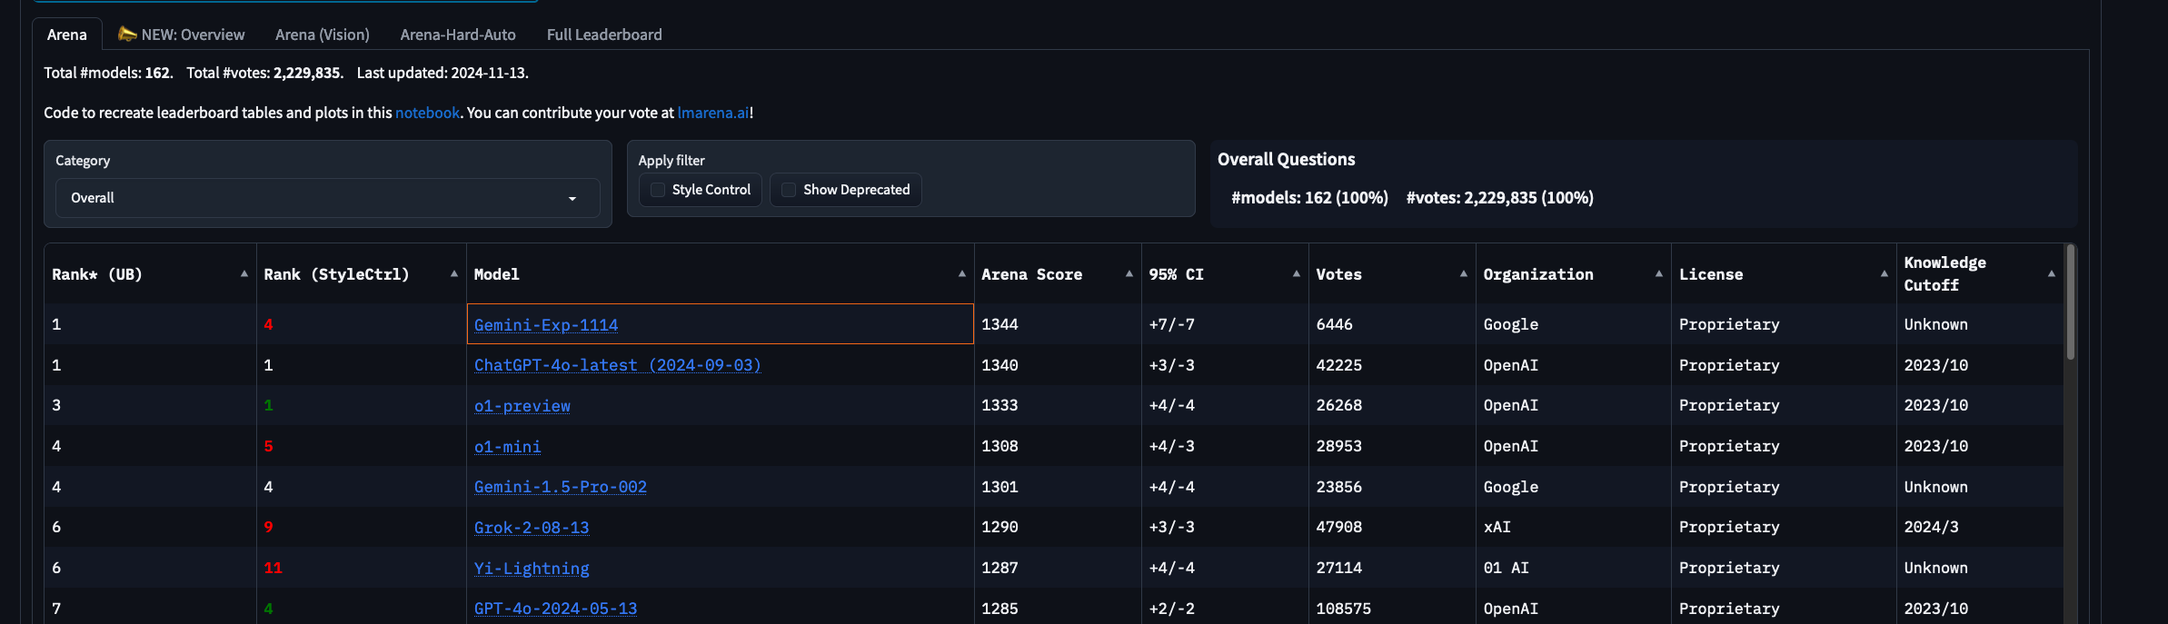Click the 95% CI cell +7/-7
Viewport: 2168px width, 624px height.
point(1225,324)
